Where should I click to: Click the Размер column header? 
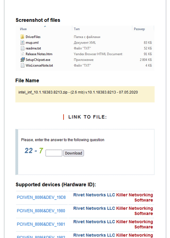(139, 29)
